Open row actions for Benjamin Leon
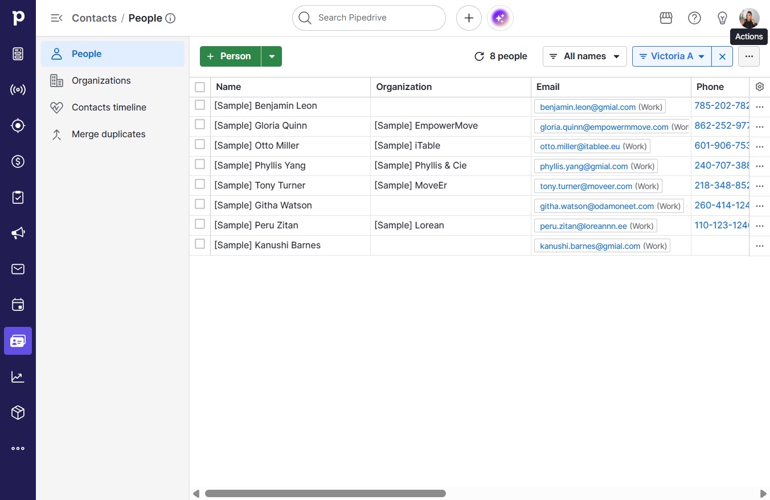This screenshot has height=500, width=770. click(x=760, y=106)
